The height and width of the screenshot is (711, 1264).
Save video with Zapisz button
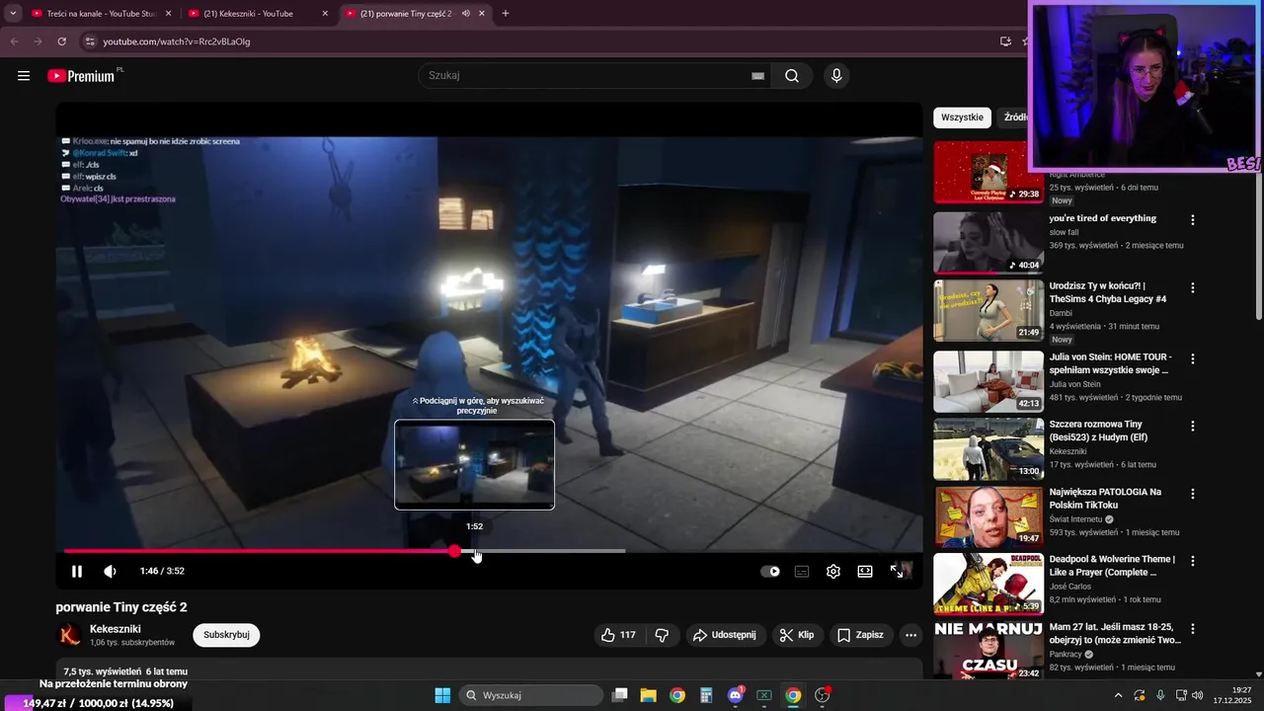(x=860, y=635)
